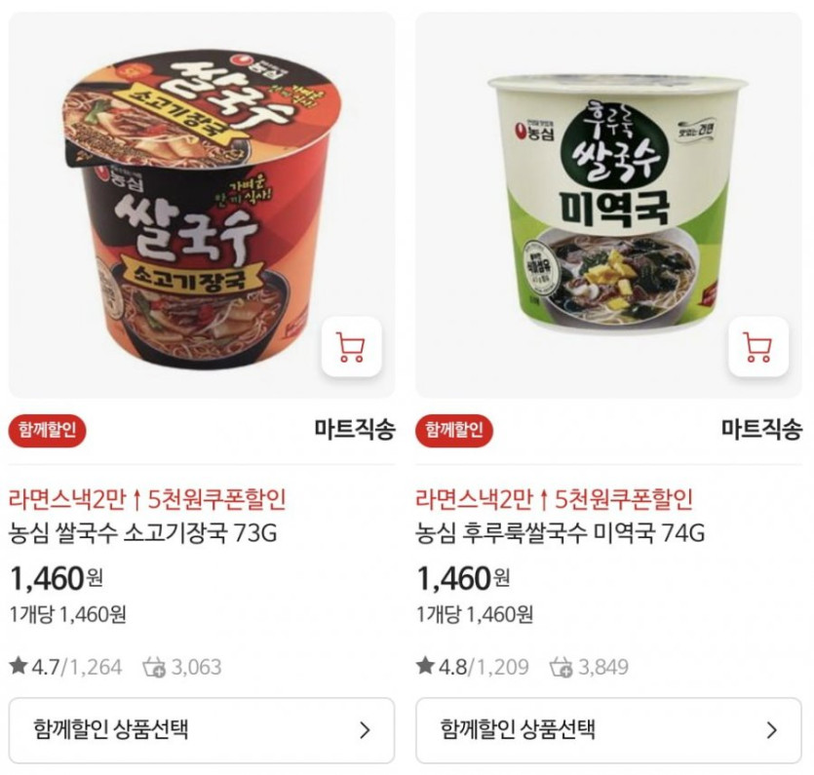Click cart count icon showing 3,063
The height and width of the screenshot is (775, 814).
(x=154, y=668)
